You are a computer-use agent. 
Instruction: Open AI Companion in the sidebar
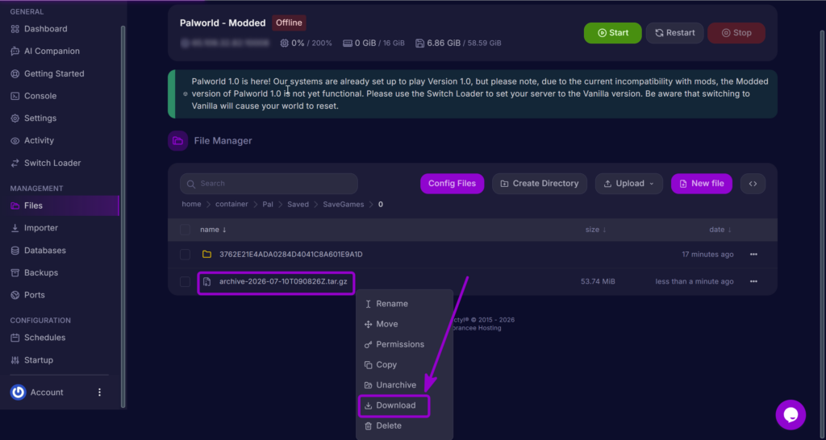45,51
